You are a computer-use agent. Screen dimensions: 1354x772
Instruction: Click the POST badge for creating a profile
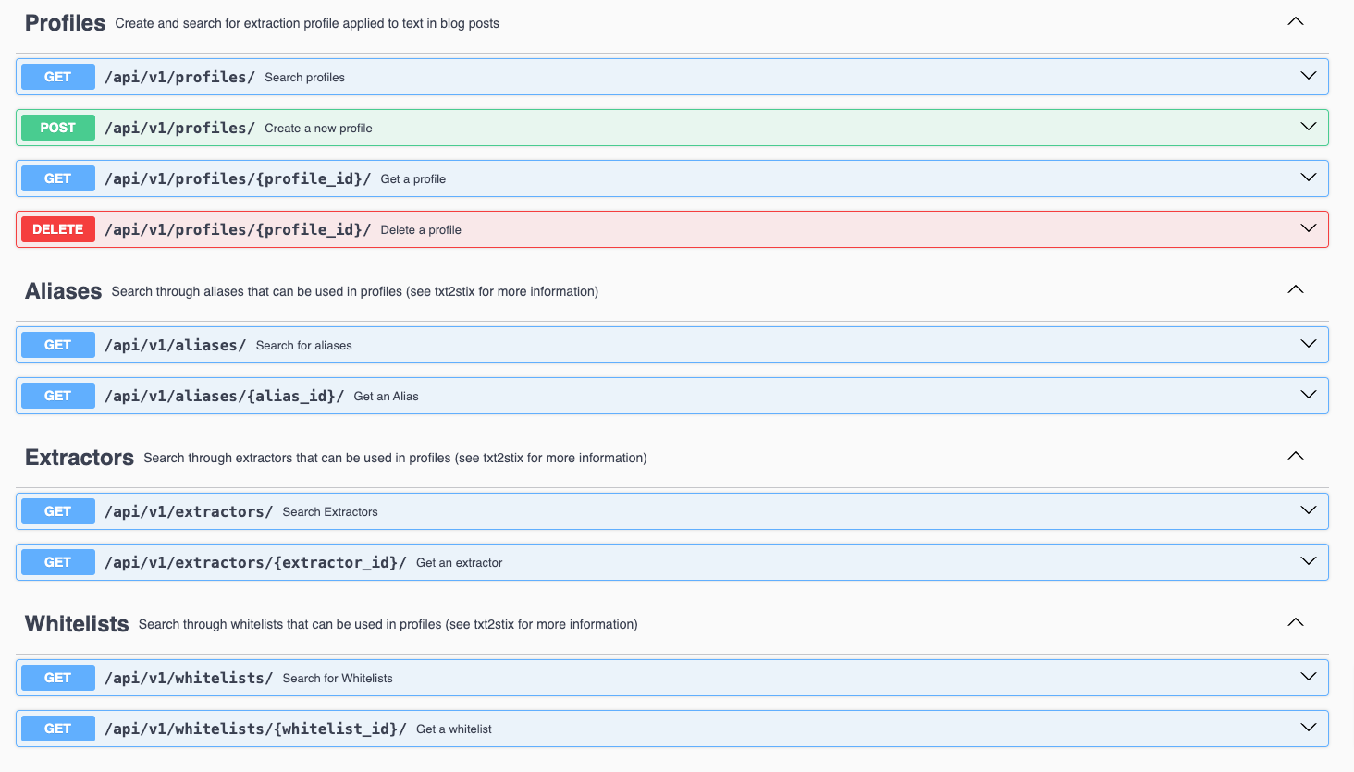(x=57, y=128)
